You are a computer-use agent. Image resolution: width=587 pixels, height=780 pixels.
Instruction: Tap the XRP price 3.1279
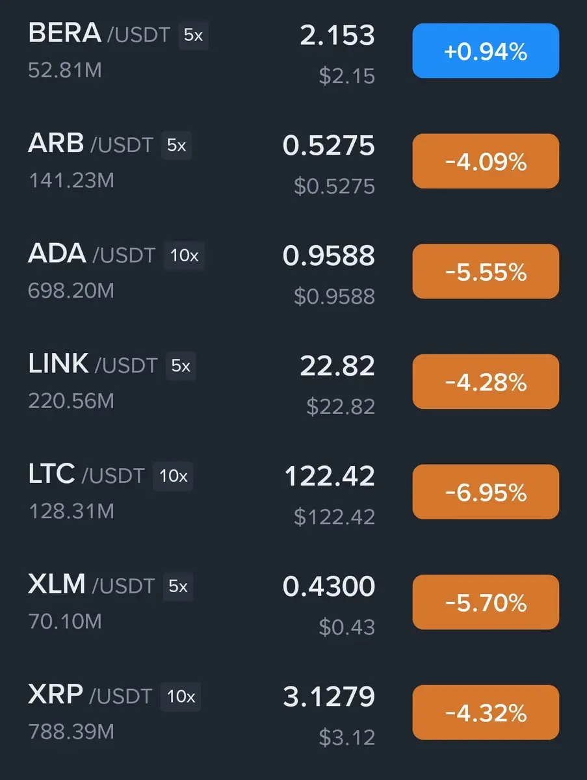329,697
